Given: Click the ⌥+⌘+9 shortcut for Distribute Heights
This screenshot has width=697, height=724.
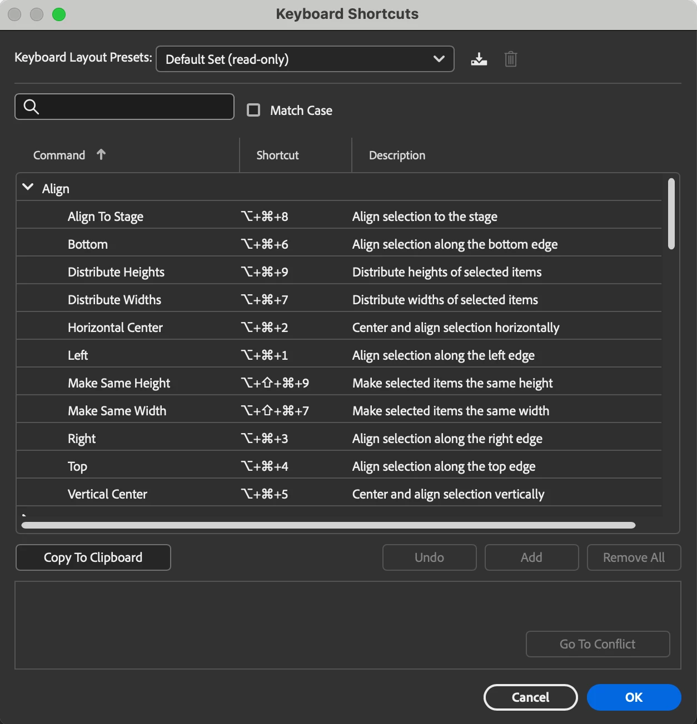Looking at the screenshot, I should pyautogui.click(x=265, y=272).
